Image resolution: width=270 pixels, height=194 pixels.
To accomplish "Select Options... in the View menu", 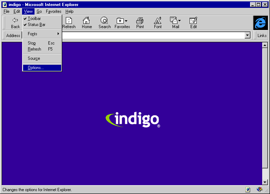I will [42, 68].
